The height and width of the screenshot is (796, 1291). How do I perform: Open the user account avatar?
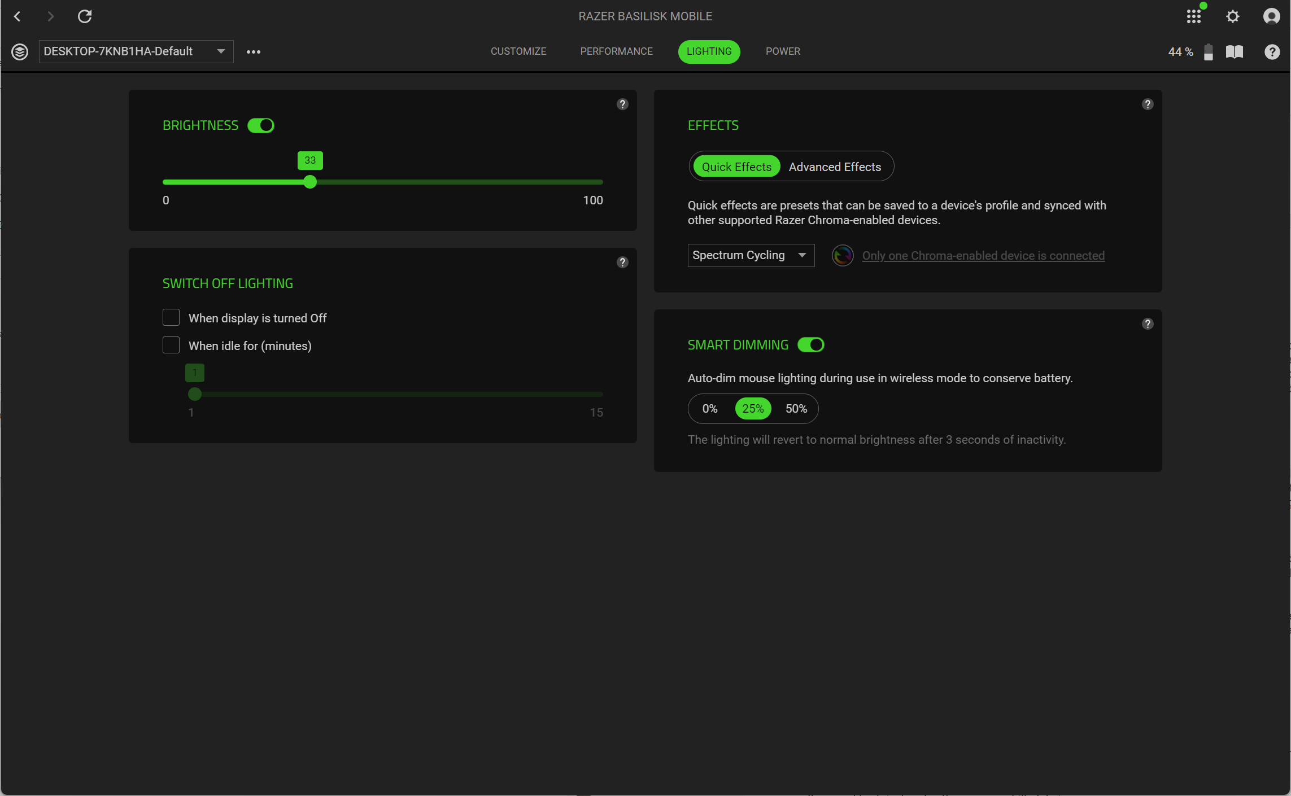(x=1271, y=16)
